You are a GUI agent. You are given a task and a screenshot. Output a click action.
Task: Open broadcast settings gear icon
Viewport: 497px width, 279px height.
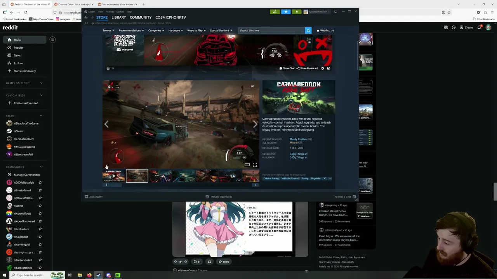[322, 68]
